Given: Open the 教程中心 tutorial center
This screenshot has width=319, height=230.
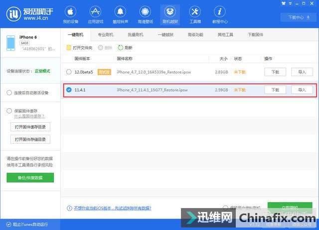Looking at the screenshot, I should point(220,15).
